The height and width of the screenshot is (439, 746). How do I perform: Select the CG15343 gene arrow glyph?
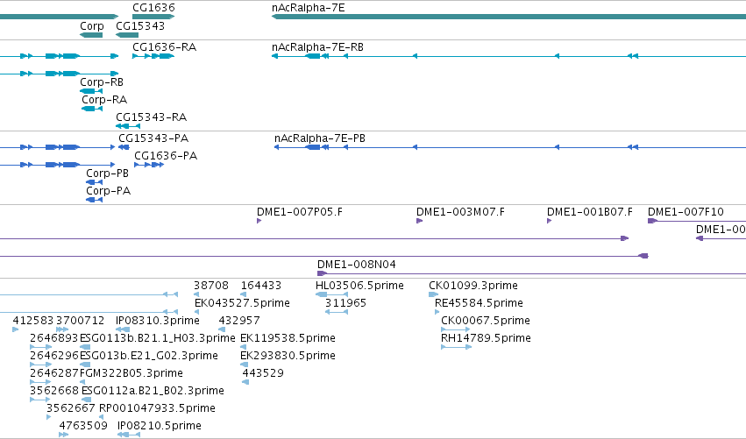pyautogui.click(x=127, y=35)
